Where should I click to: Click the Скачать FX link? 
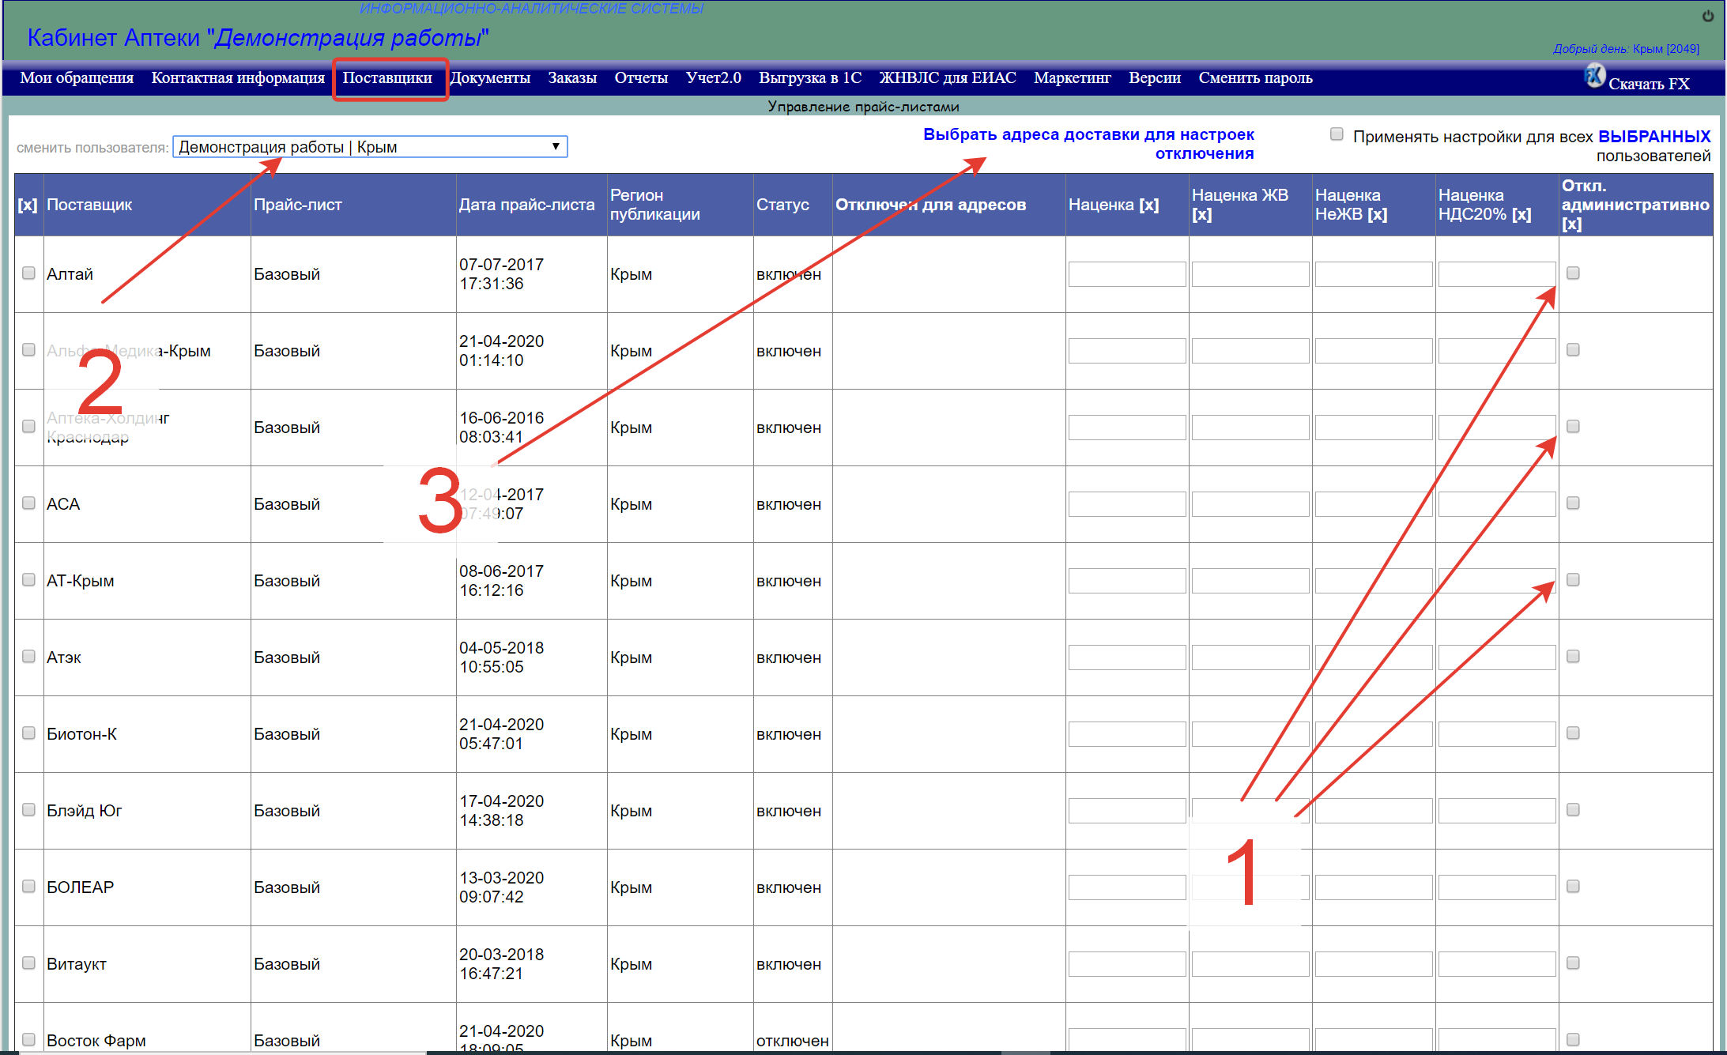pos(1649,84)
